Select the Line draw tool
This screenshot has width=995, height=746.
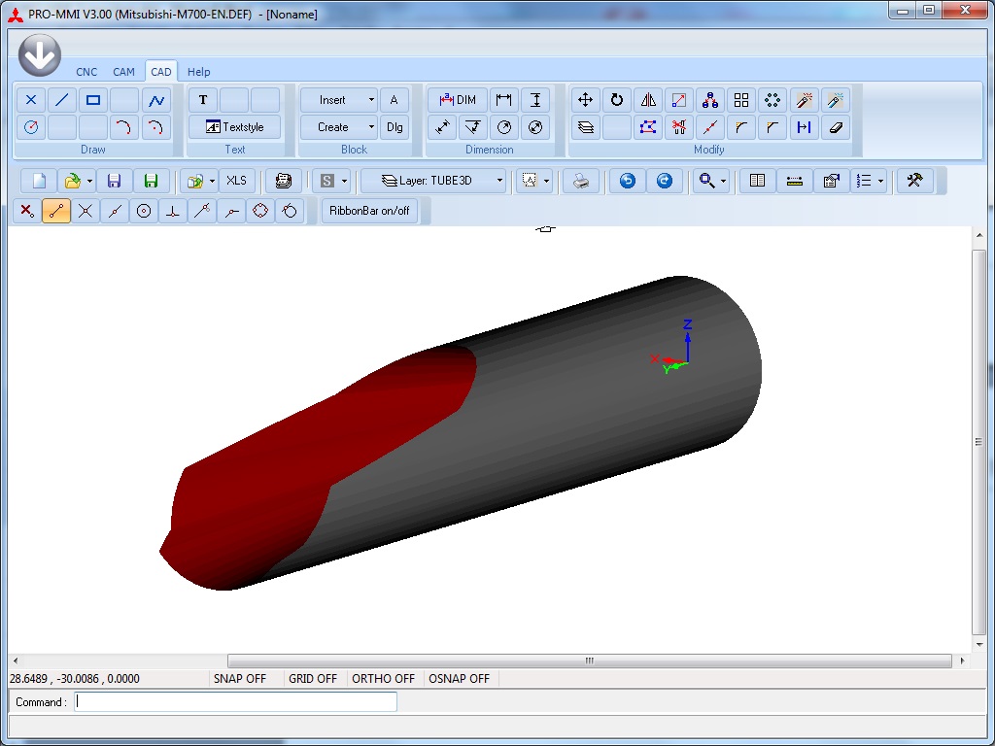pyautogui.click(x=62, y=100)
